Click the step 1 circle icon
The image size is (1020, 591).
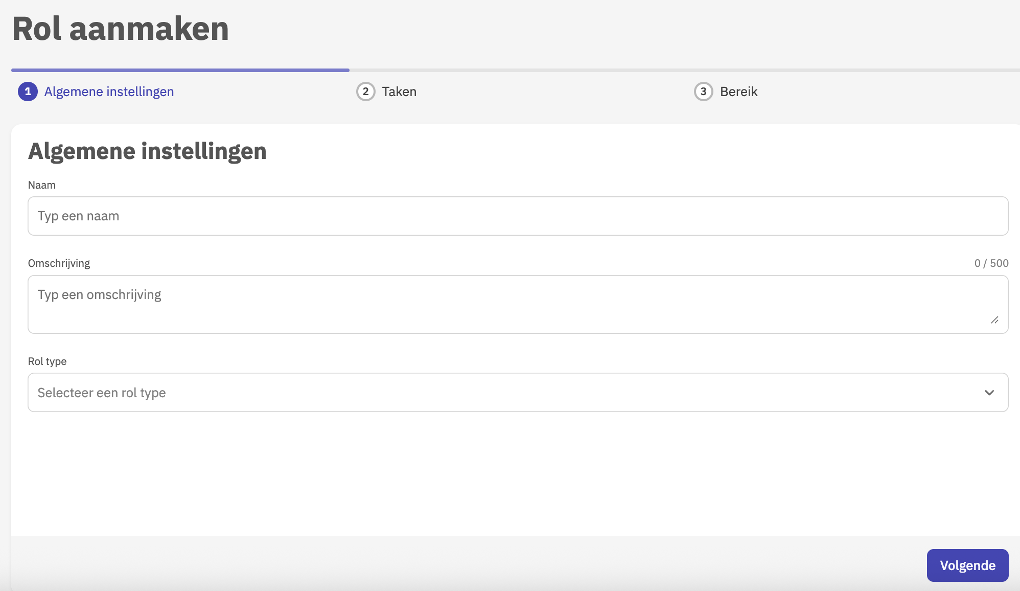[28, 92]
